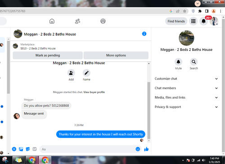Viewport: 225px width, 164px height.
Task: Send a thumbs-up like
Action: click(146, 149)
